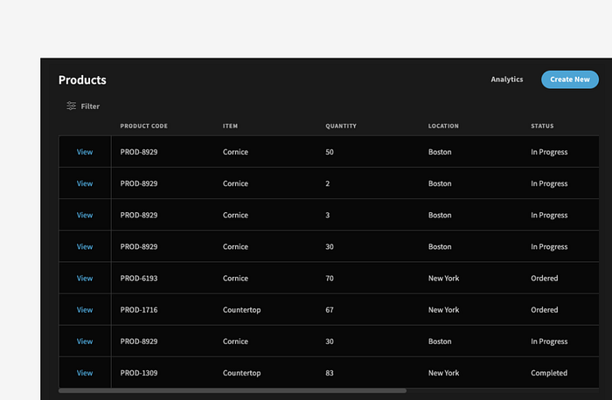Click In Progress in the quantity 2 row
Viewport: 612px width, 400px height.
pyautogui.click(x=549, y=183)
